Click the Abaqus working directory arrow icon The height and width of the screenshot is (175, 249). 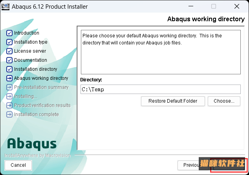click(9, 78)
